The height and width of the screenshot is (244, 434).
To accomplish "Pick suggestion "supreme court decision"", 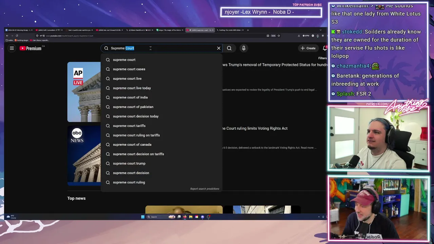I will (x=161, y=173).
